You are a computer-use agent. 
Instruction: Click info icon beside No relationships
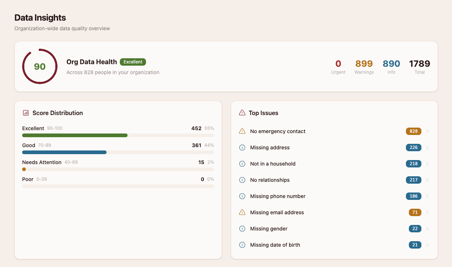click(x=242, y=180)
